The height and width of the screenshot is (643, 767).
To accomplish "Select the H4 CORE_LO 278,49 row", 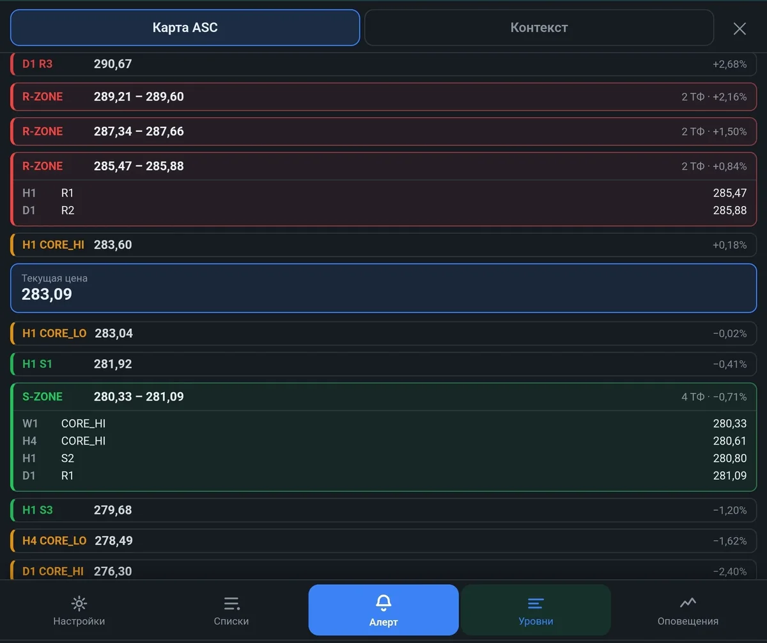I will point(383,541).
